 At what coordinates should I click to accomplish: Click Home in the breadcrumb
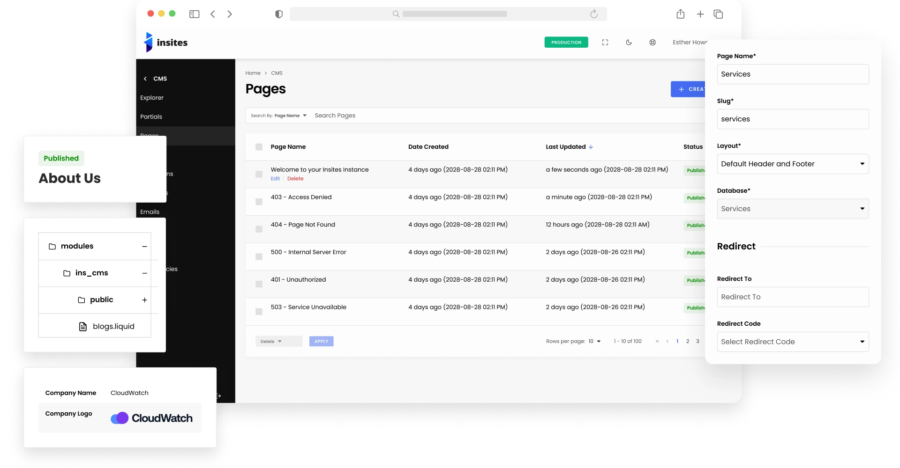[253, 73]
